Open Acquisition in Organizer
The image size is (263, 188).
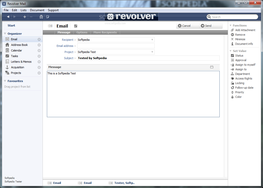17,67
